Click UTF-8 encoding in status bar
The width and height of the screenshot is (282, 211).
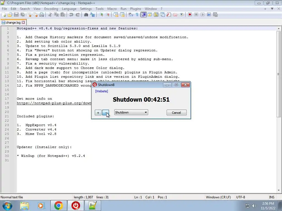pos(241,197)
